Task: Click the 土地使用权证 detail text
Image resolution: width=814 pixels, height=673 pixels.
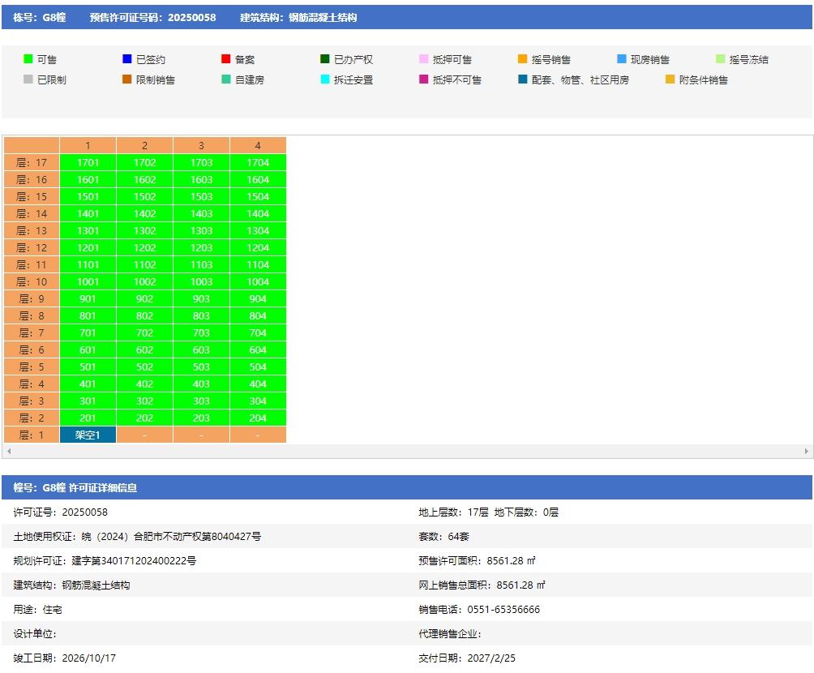Action: [137, 537]
